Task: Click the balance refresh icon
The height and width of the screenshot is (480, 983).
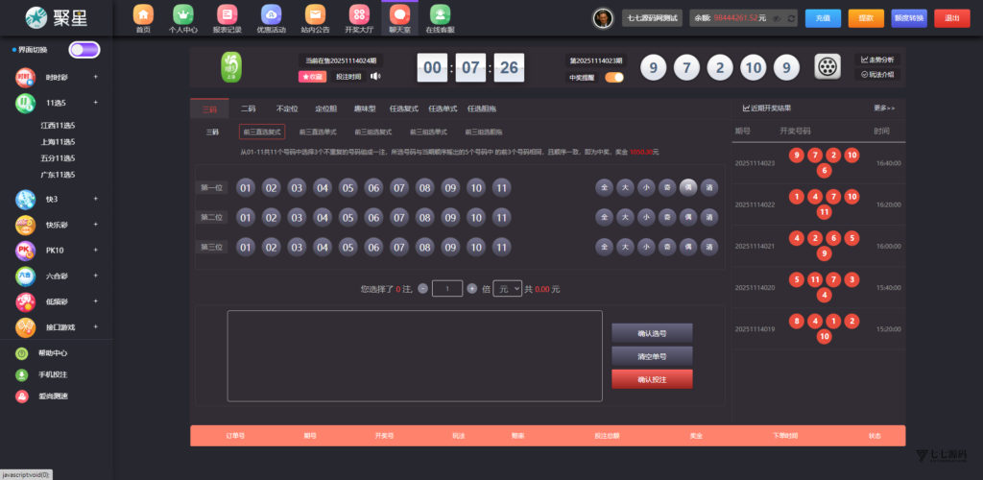Action: (790, 18)
